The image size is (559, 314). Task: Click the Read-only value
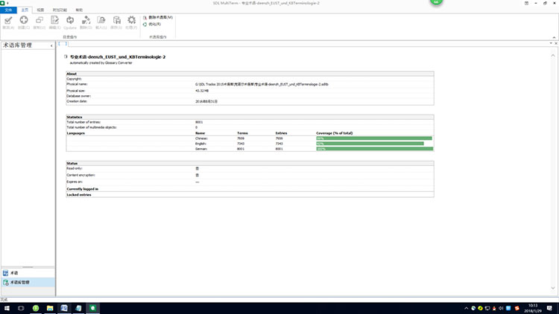(198, 168)
